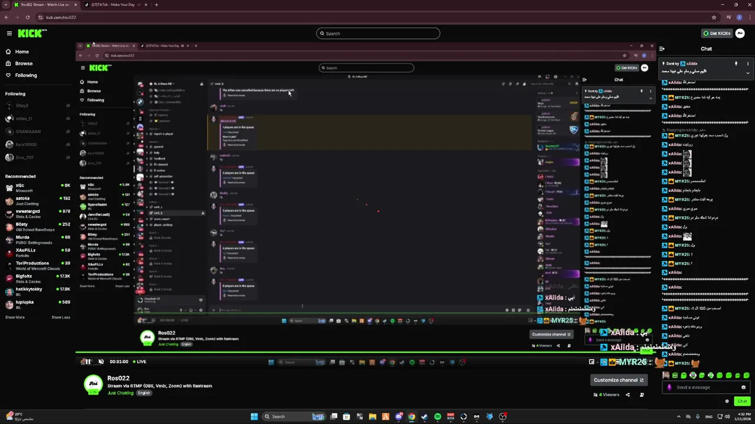The height and width of the screenshot is (424, 755).
Task: Focus the Send a message chat input
Action: pos(707,387)
